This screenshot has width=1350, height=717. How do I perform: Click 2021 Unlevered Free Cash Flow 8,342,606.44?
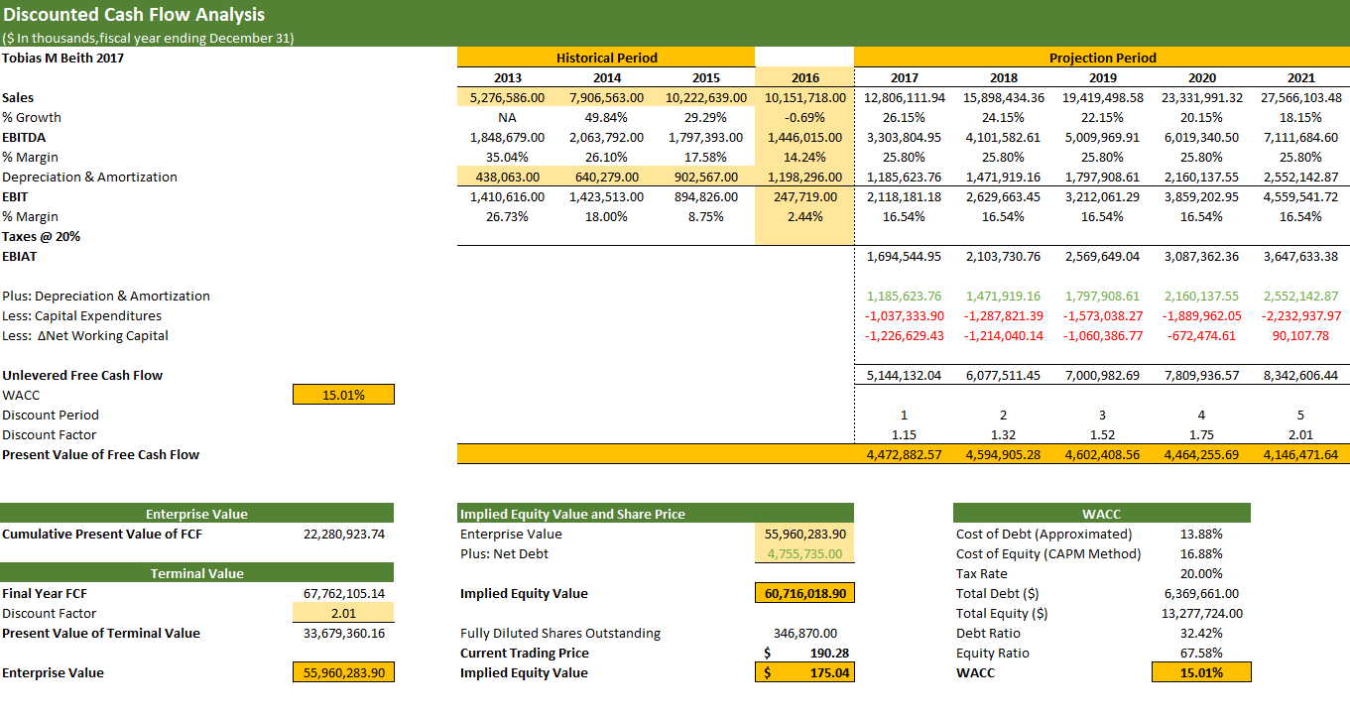(1300, 375)
